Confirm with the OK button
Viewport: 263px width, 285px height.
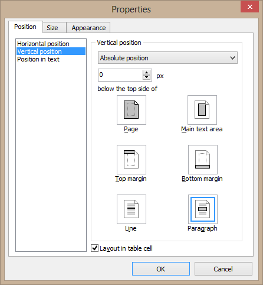point(161,269)
